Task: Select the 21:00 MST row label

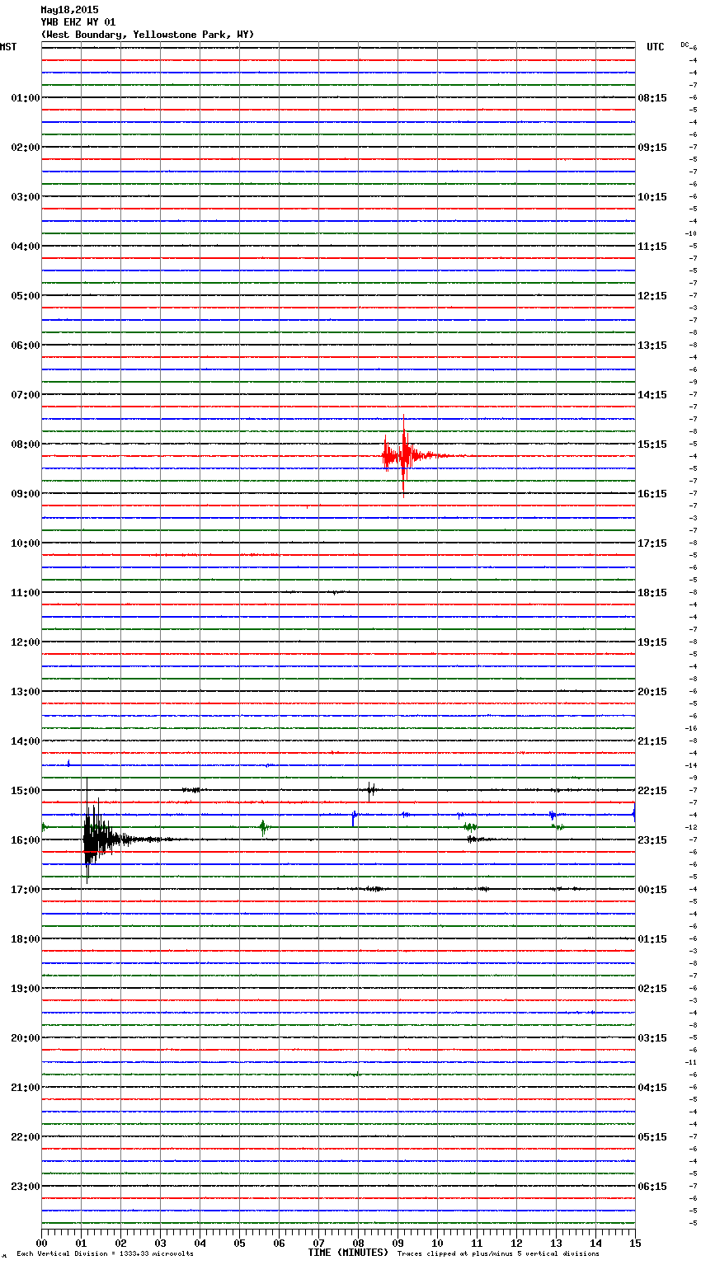Action: tap(25, 1088)
